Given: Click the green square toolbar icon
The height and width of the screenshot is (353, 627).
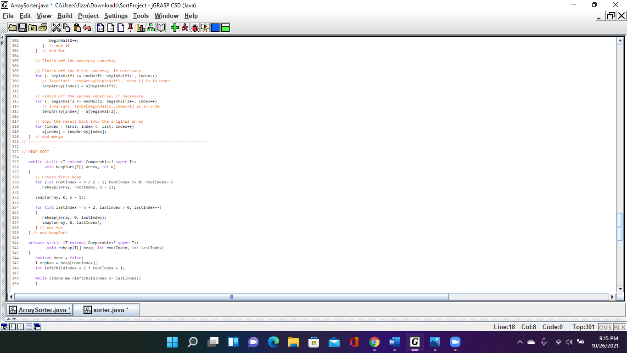Looking at the screenshot, I should tap(225, 28).
